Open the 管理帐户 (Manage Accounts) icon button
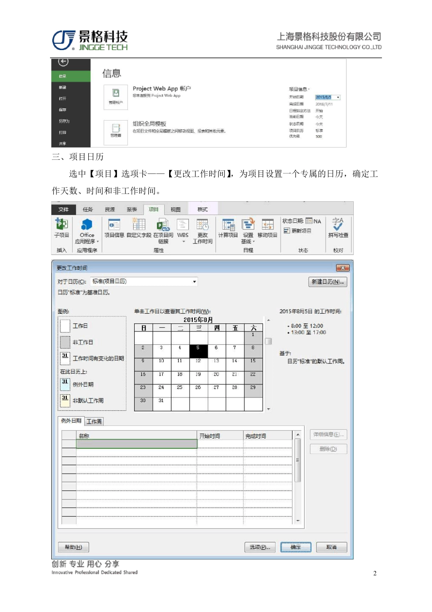432x612 pixels. pos(116,97)
